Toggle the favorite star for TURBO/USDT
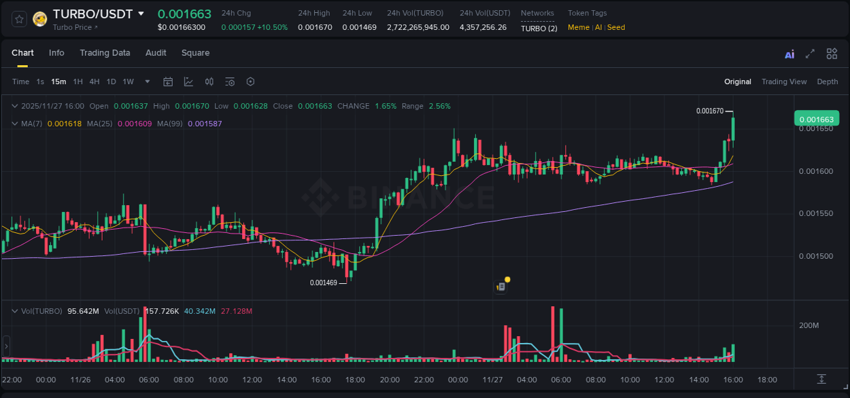Screen dimensions: 850x398 [x=18, y=18]
